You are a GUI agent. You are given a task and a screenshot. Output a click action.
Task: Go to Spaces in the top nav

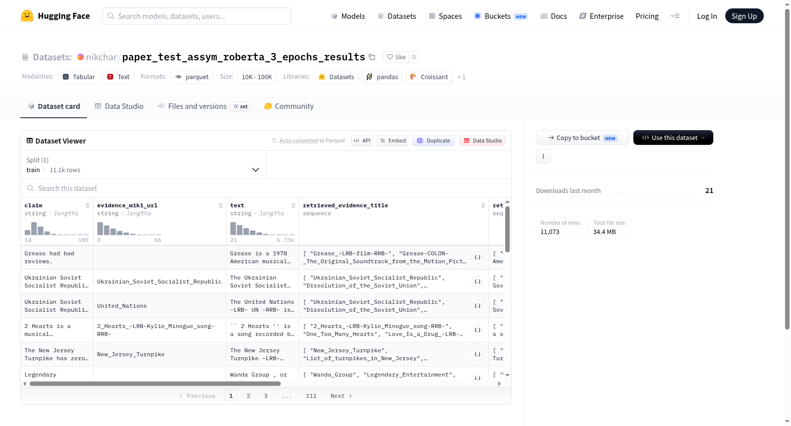pos(445,16)
